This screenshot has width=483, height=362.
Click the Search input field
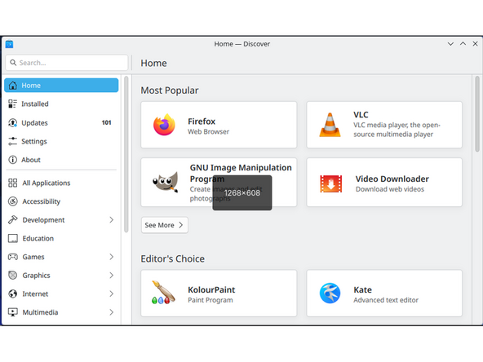pos(67,63)
